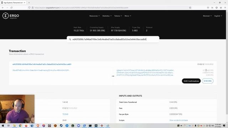This screenshot has height=128, width=228.
Task: Select the Total Coins Transferred 0.143 ERG value
Action: click(173, 102)
